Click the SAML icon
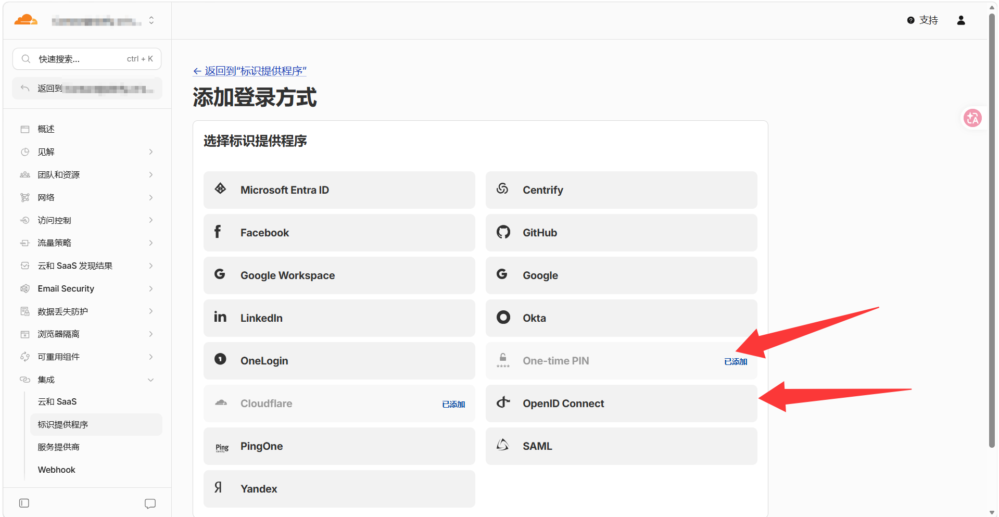 coord(502,445)
